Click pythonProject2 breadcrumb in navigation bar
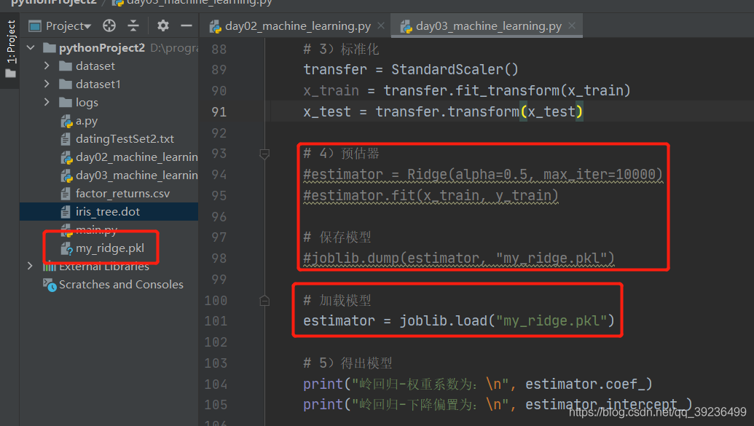 (53, 2)
